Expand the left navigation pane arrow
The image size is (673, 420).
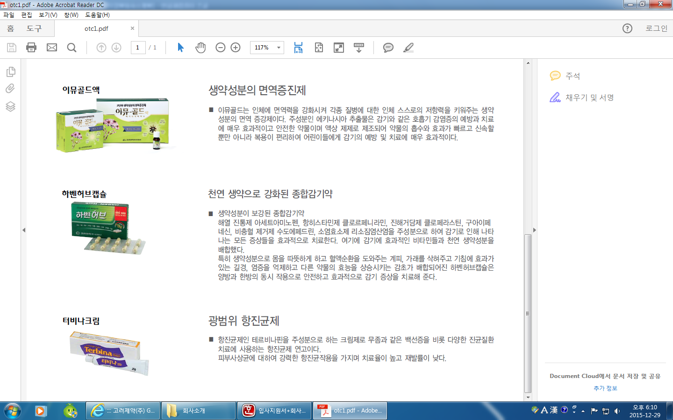(x=24, y=230)
